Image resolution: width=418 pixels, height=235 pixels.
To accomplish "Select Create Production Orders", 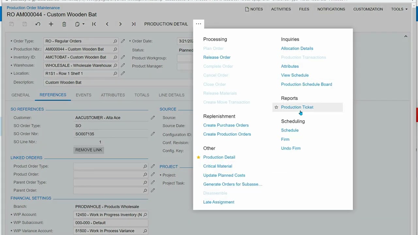I will 227,134.
